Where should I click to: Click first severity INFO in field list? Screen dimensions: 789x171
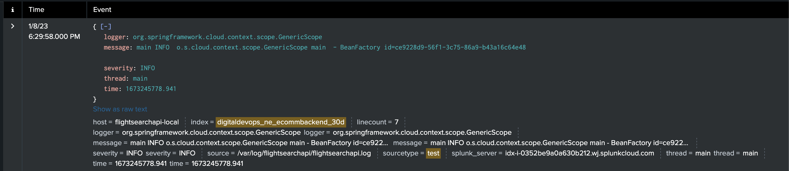click(x=134, y=153)
